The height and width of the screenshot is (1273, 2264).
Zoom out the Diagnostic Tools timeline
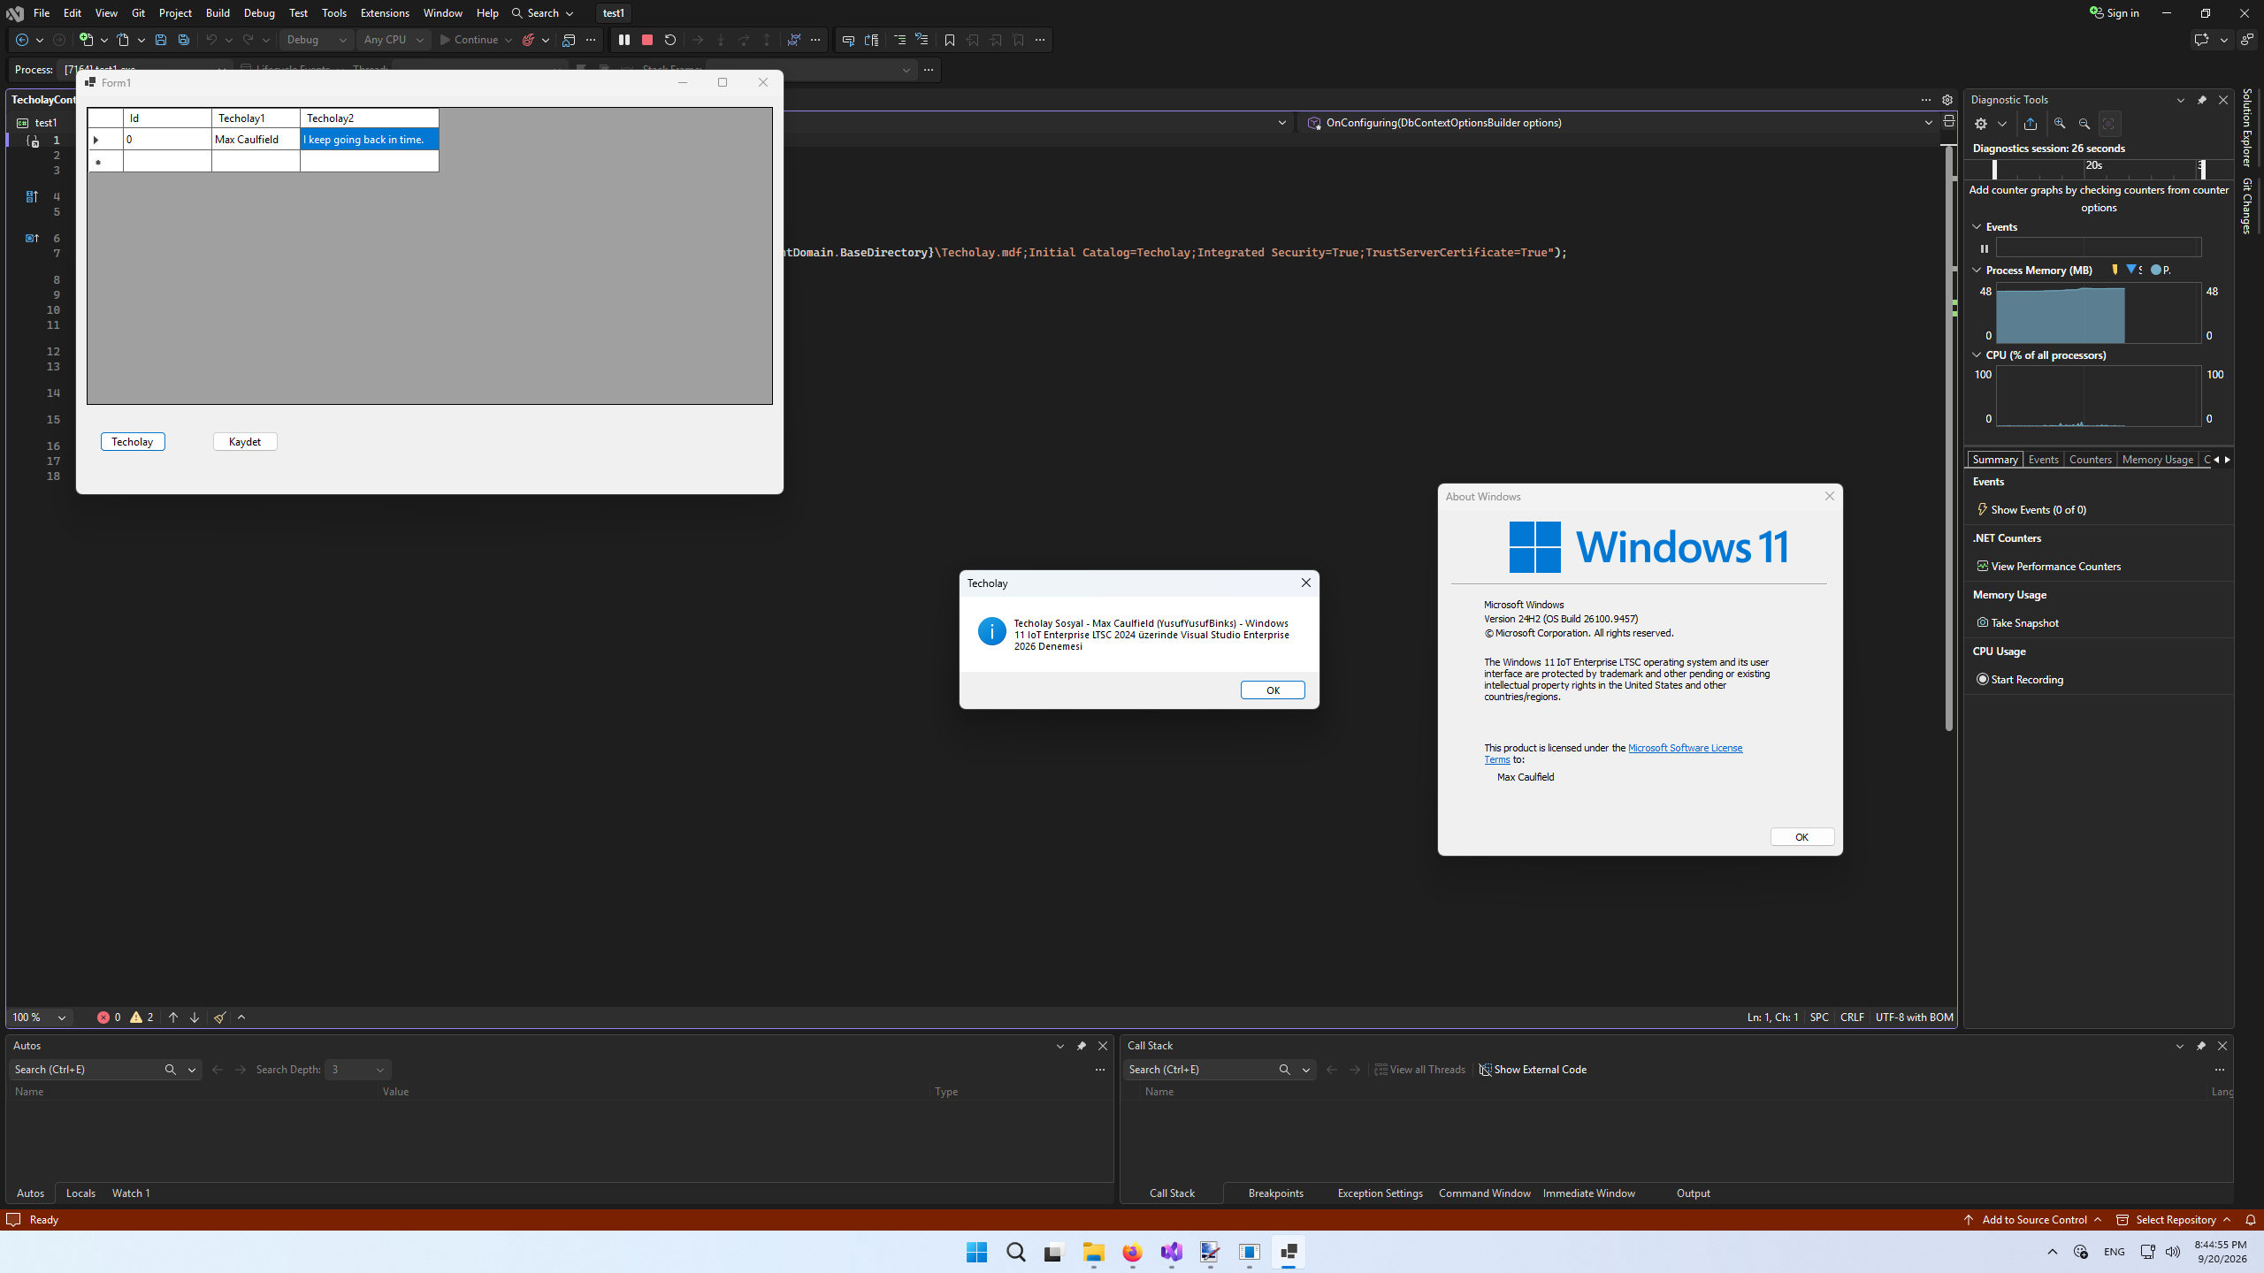tap(2084, 124)
